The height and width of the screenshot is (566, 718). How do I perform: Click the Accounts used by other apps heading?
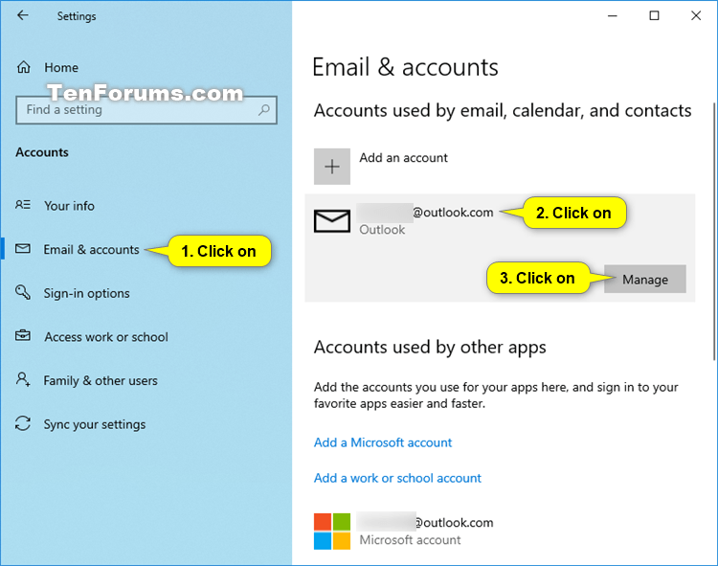tap(430, 348)
